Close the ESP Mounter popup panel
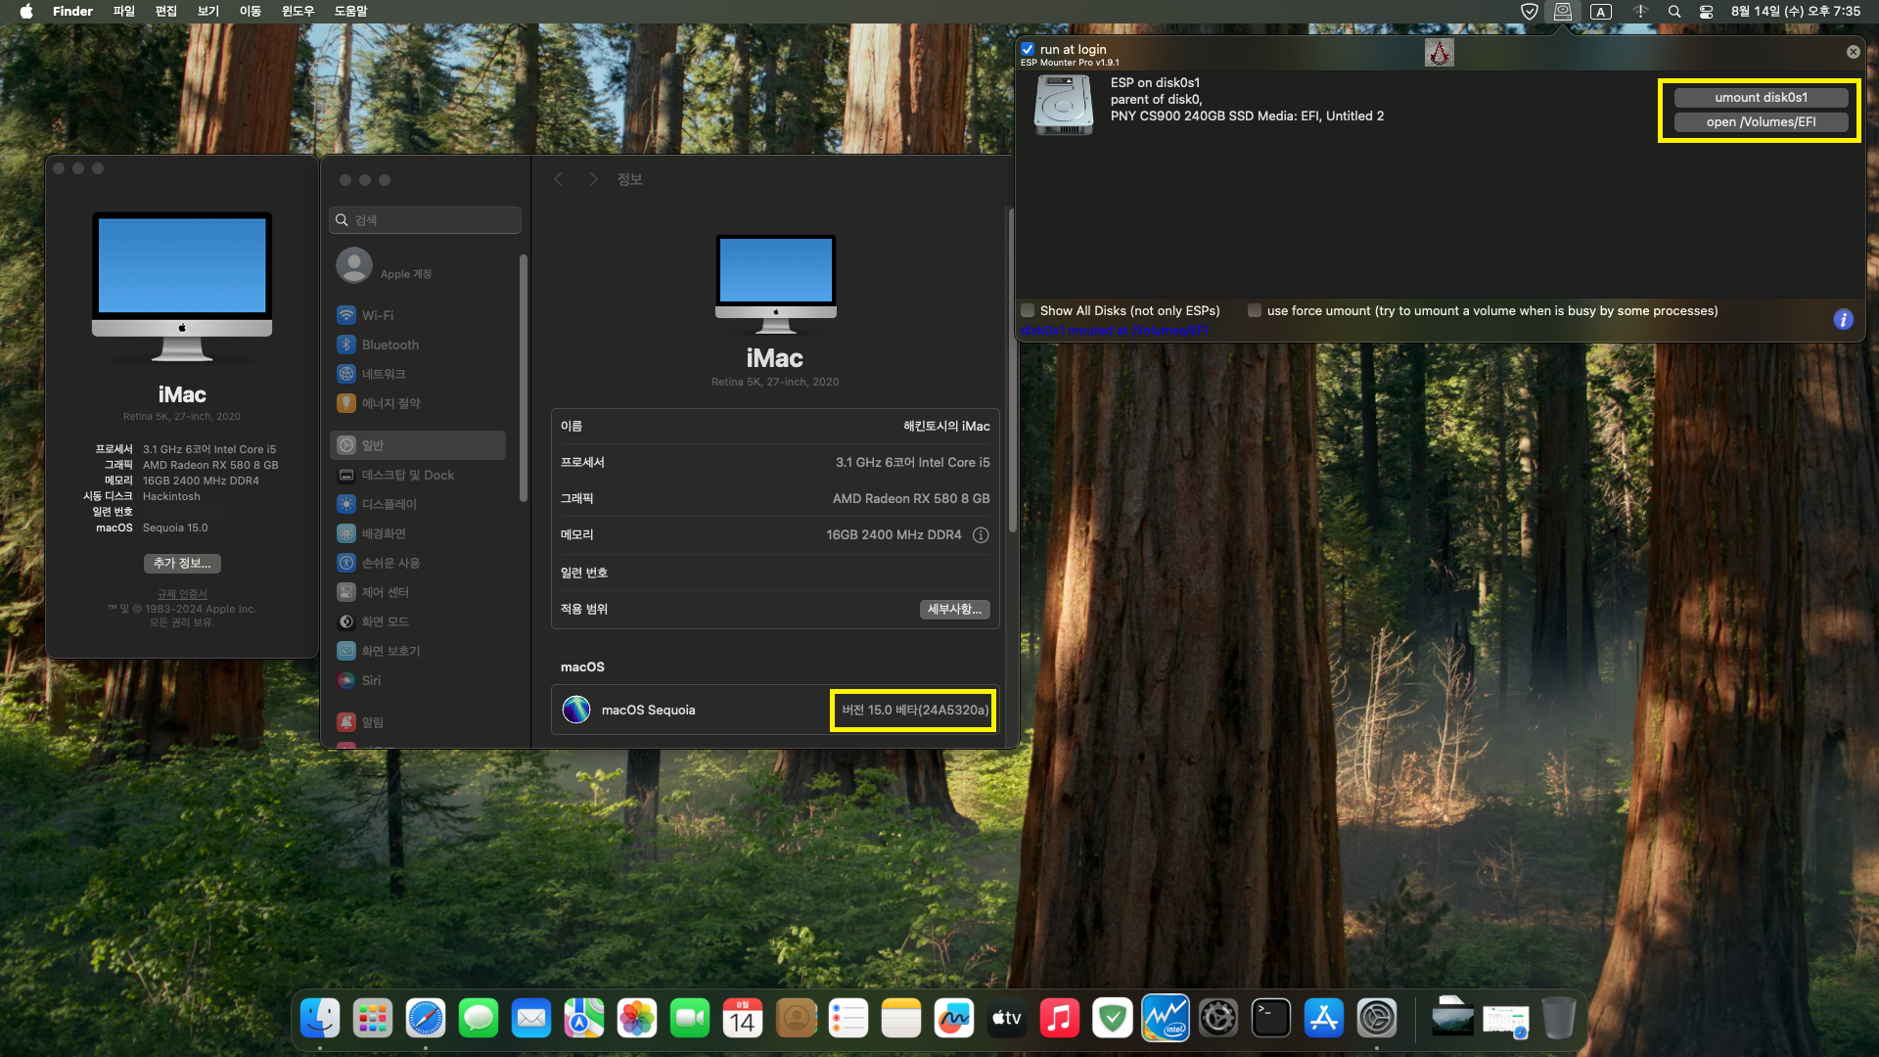This screenshot has height=1057, width=1879. tap(1853, 52)
